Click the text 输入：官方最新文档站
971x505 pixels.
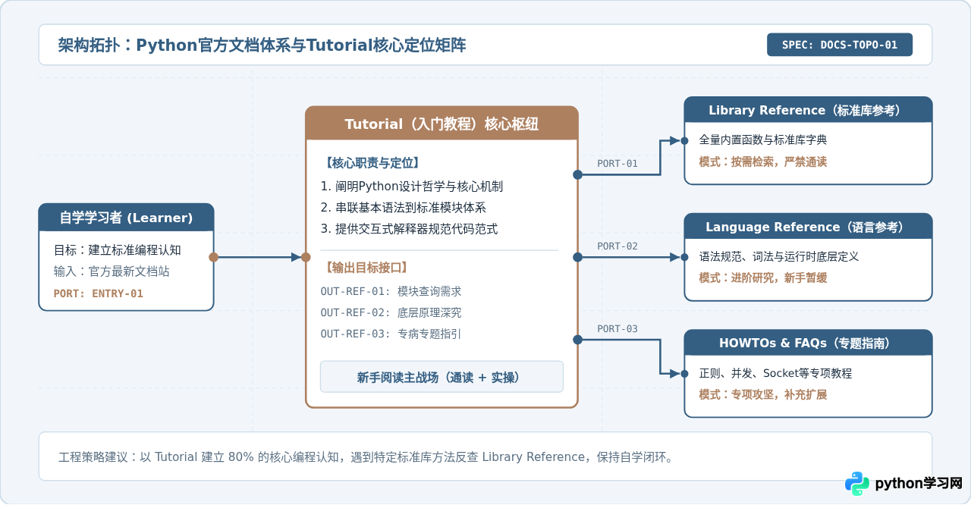coord(112,271)
